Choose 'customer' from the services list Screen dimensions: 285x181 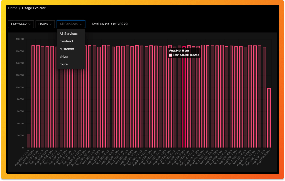(71, 49)
